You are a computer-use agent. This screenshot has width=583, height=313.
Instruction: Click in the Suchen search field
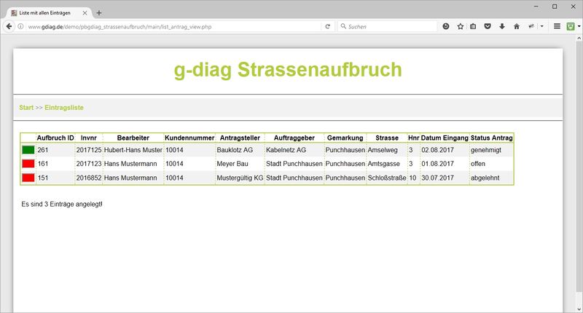pos(386,26)
